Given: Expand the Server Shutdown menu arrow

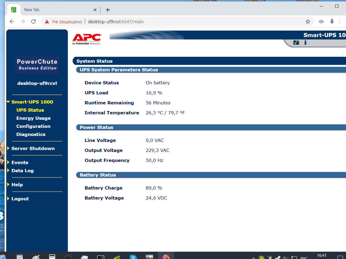Looking at the screenshot, I should (x=8, y=148).
